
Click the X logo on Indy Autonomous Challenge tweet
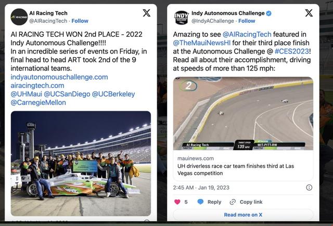tap(309, 13)
